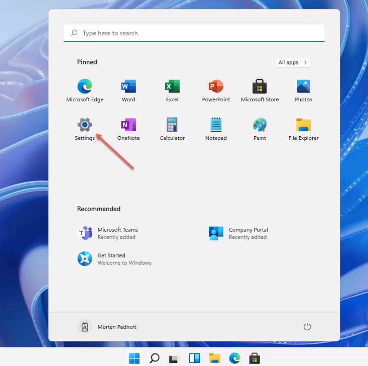Open Search from the taskbar

click(x=154, y=358)
